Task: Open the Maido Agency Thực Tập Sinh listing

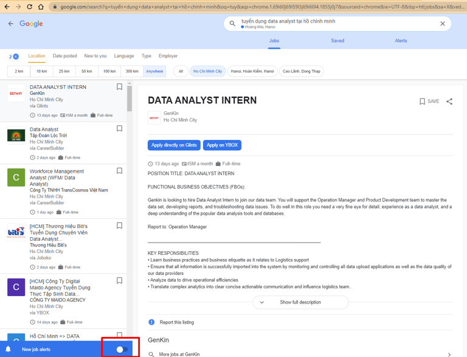Action: pyautogui.click(x=63, y=301)
